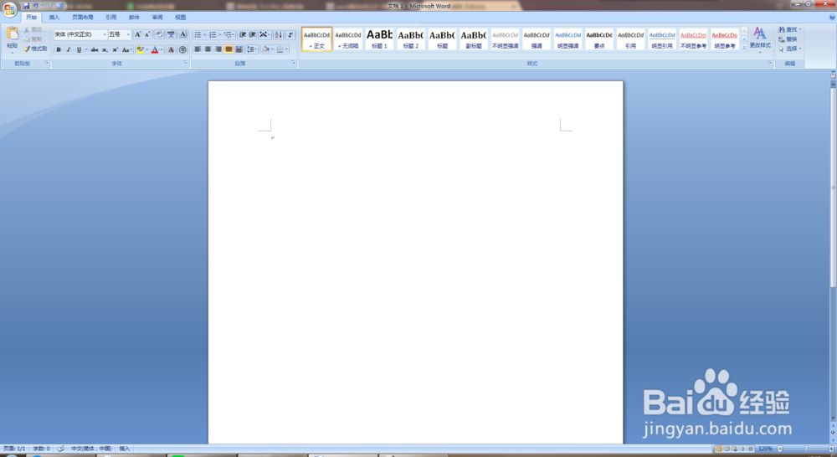Align text to the left
This screenshot has width=837, height=457.
point(198,49)
